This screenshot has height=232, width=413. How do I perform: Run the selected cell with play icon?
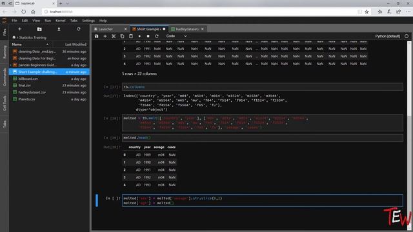pyautogui.click(x=139, y=36)
